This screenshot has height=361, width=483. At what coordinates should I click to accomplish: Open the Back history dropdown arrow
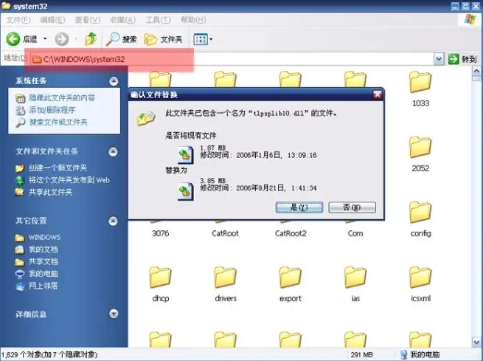45,39
